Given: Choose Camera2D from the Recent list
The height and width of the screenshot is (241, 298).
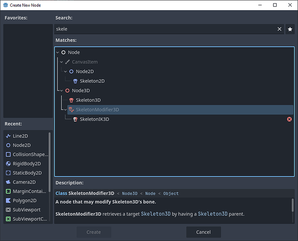Looking at the screenshot, I should pos(24,182).
